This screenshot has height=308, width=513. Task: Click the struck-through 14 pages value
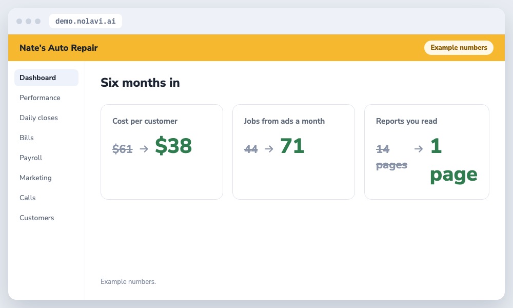[x=391, y=157]
